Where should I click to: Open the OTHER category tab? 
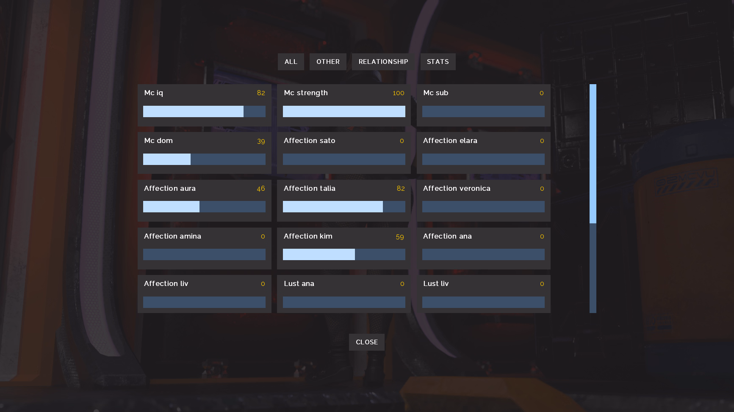(328, 62)
